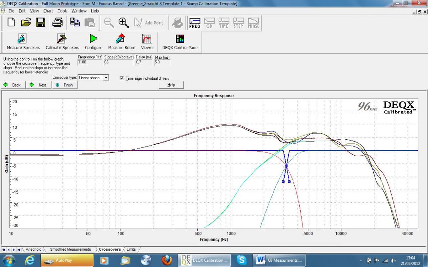Zoom out with the minus magnifier
The height and width of the screenshot is (267, 428).
[x=109, y=23]
